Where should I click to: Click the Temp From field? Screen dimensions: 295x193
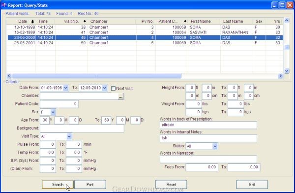pos(48,153)
